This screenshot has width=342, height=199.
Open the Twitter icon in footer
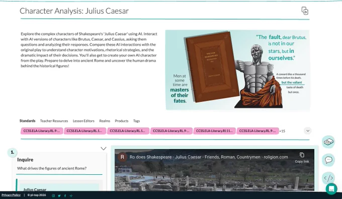[x=59, y=195]
